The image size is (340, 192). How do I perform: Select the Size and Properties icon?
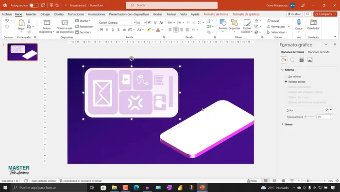301,60
